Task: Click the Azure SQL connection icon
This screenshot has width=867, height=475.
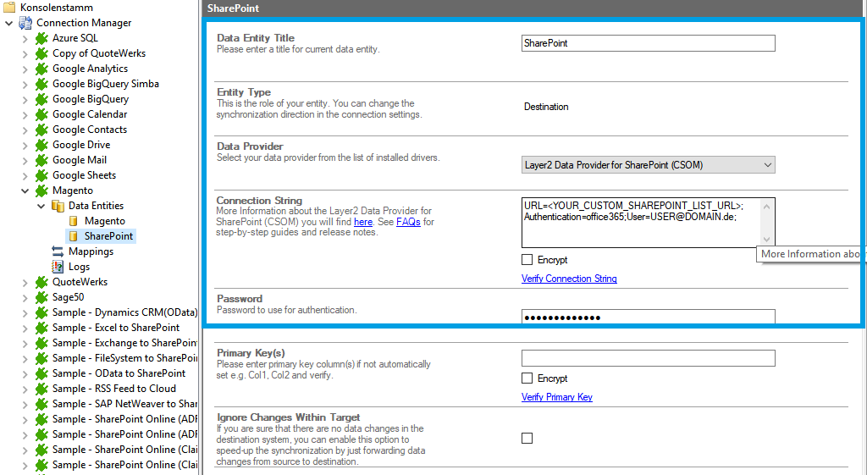Action: coord(41,38)
